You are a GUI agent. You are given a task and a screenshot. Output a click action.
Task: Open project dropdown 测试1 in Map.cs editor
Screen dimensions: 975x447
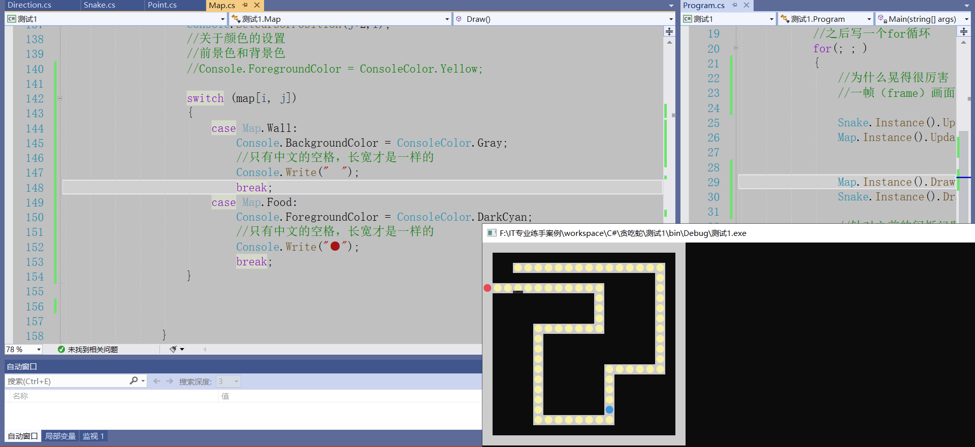pyautogui.click(x=116, y=19)
